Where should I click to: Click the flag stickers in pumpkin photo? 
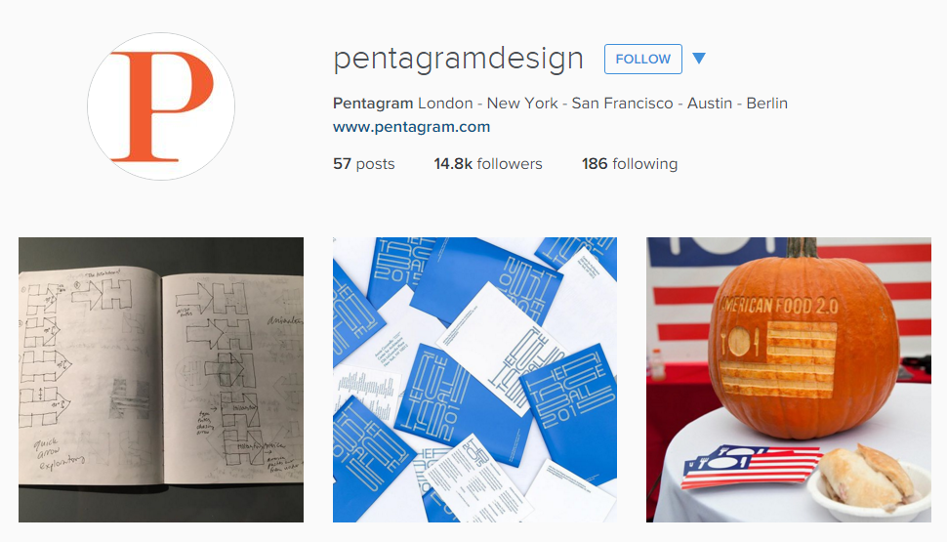point(752,466)
